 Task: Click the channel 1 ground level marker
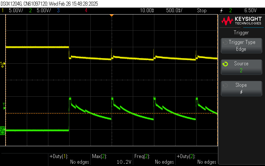pos(3,65)
